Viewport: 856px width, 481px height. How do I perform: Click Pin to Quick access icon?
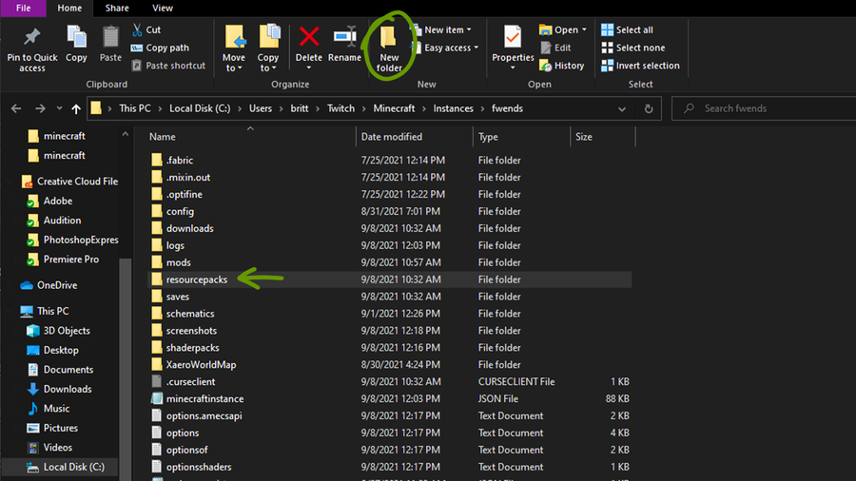click(31, 36)
